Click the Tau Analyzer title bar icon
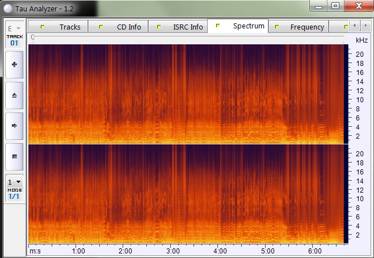Screen dimensions: 374x258 click(x=7, y=6)
